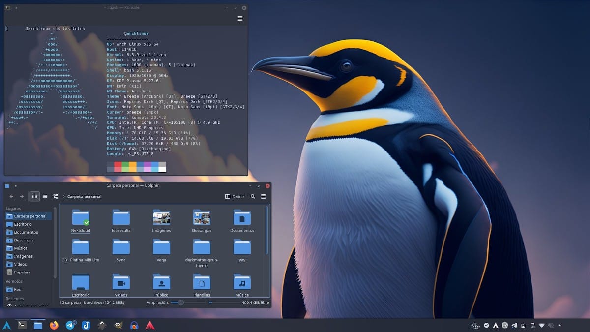Viewport: 590px width, 332px height.
Task: Select the fet-results folder
Action: pos(121,221)
